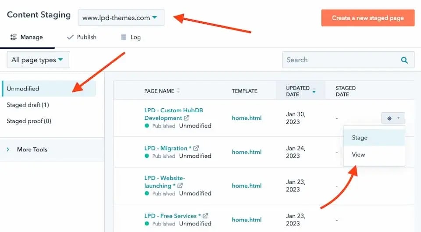421x232 pixels.
Task: Open external link icon next to Free Services
Action: (205, 216)
